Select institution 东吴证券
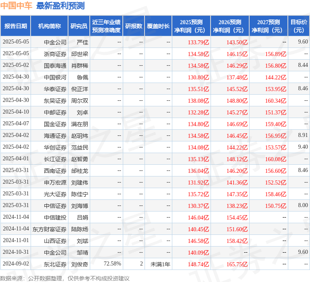 tap(55, 101)
